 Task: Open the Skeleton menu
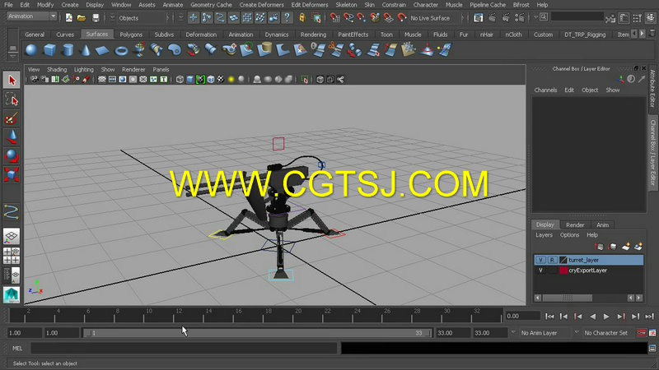[x=346, y=5]
